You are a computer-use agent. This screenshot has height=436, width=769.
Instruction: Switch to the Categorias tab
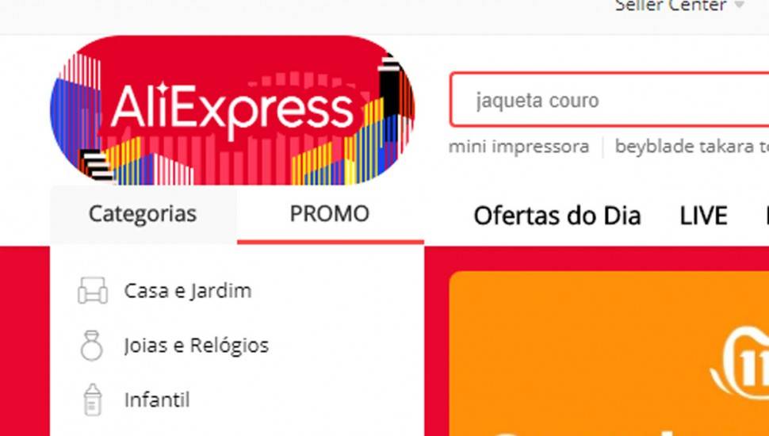tap(143, 214)
